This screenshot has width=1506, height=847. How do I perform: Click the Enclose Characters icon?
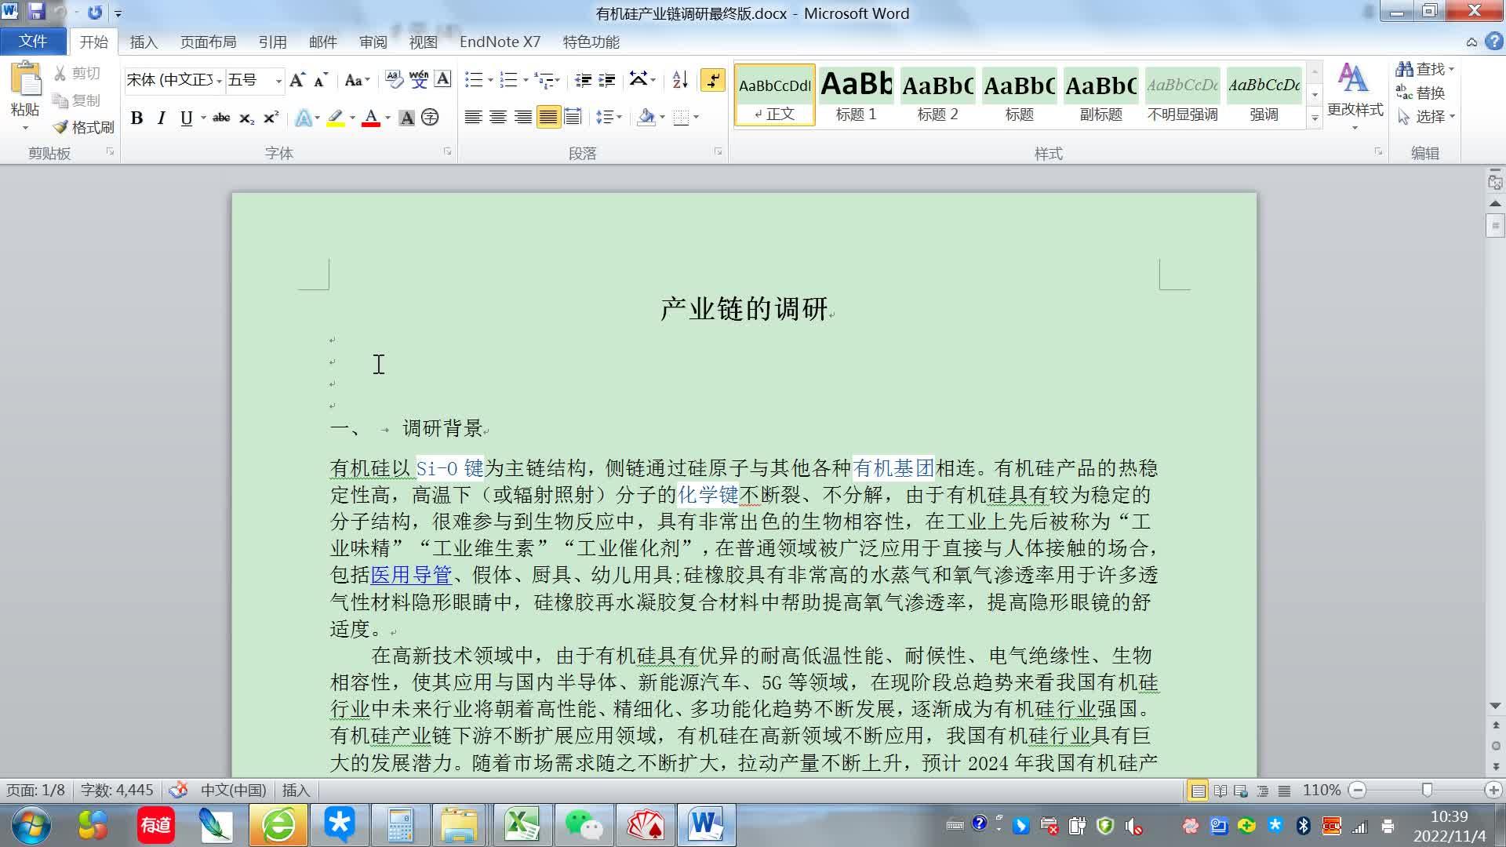coord(430,118)
